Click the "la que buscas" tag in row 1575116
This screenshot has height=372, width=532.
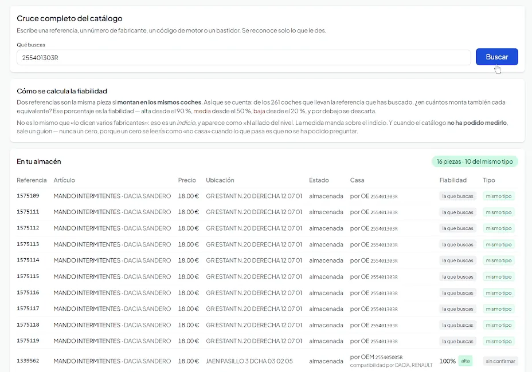tap(457, 292)
